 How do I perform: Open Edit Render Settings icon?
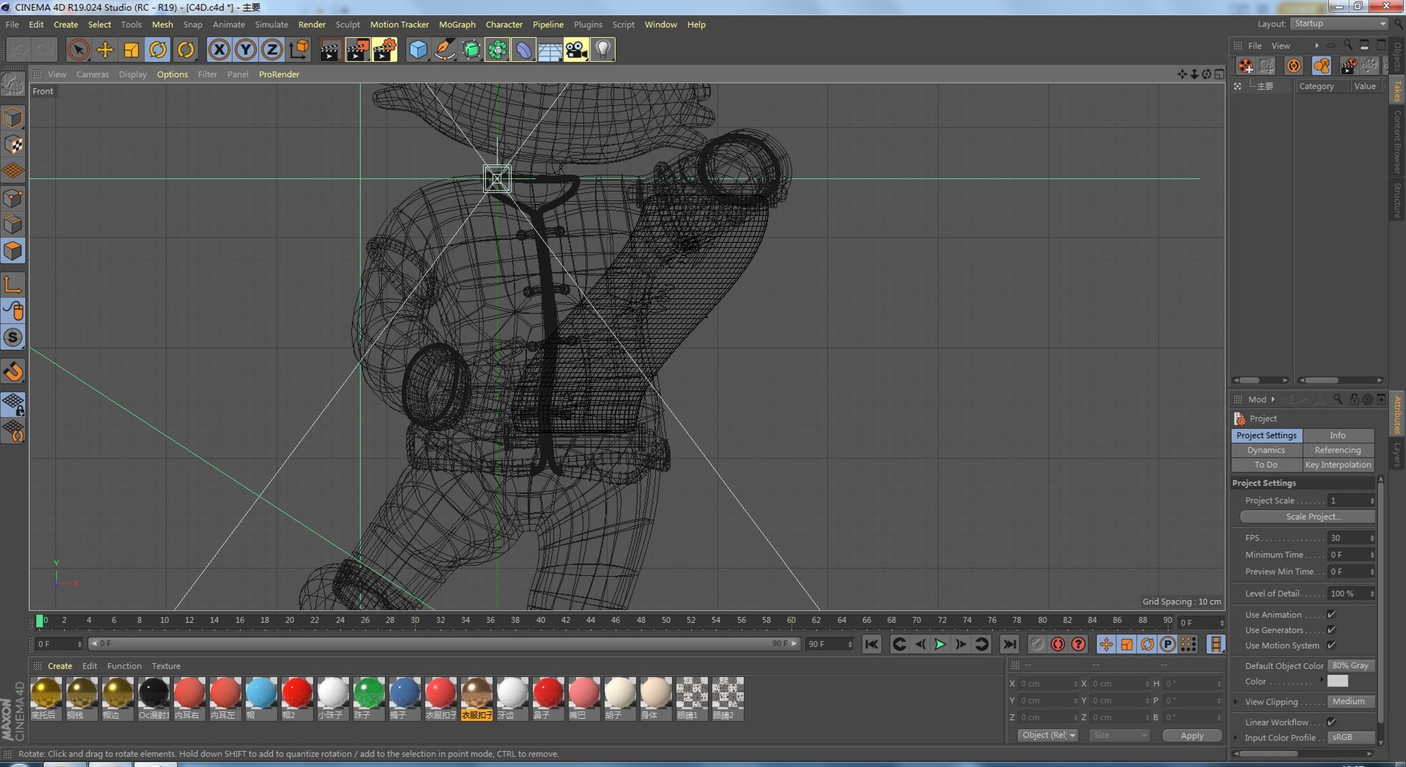tap(384, 50)
